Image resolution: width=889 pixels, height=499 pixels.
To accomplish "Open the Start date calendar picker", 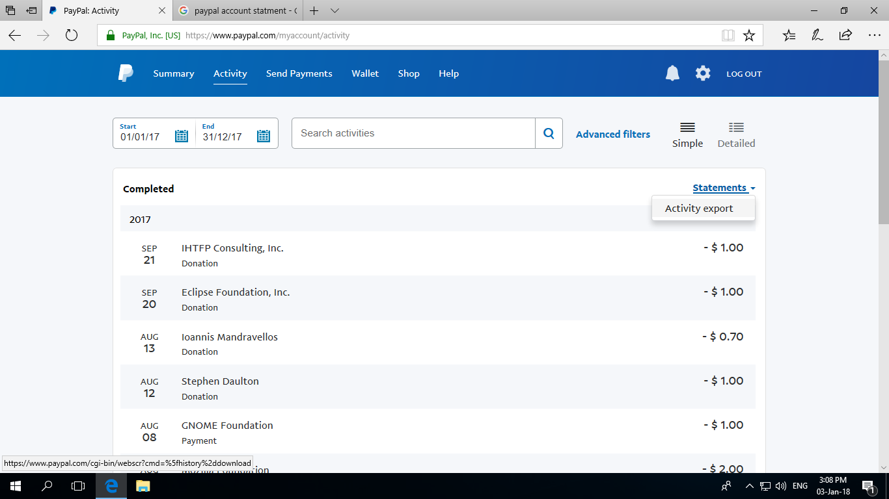I will (182, 136).
